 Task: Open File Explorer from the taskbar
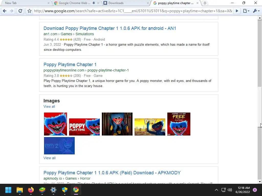[x=19, y=190]
